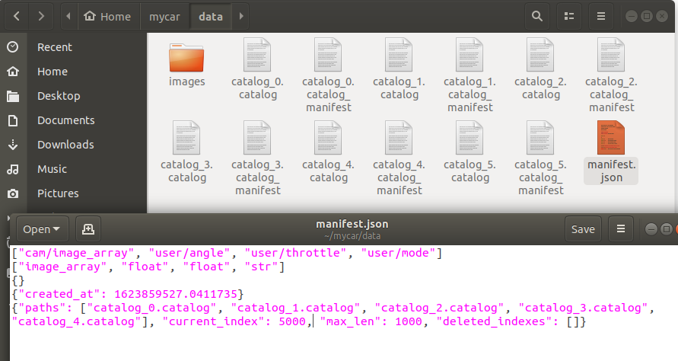Click the "user/throttle" text in the editor
Screen dimensions: 678x361
pos(295,253)
